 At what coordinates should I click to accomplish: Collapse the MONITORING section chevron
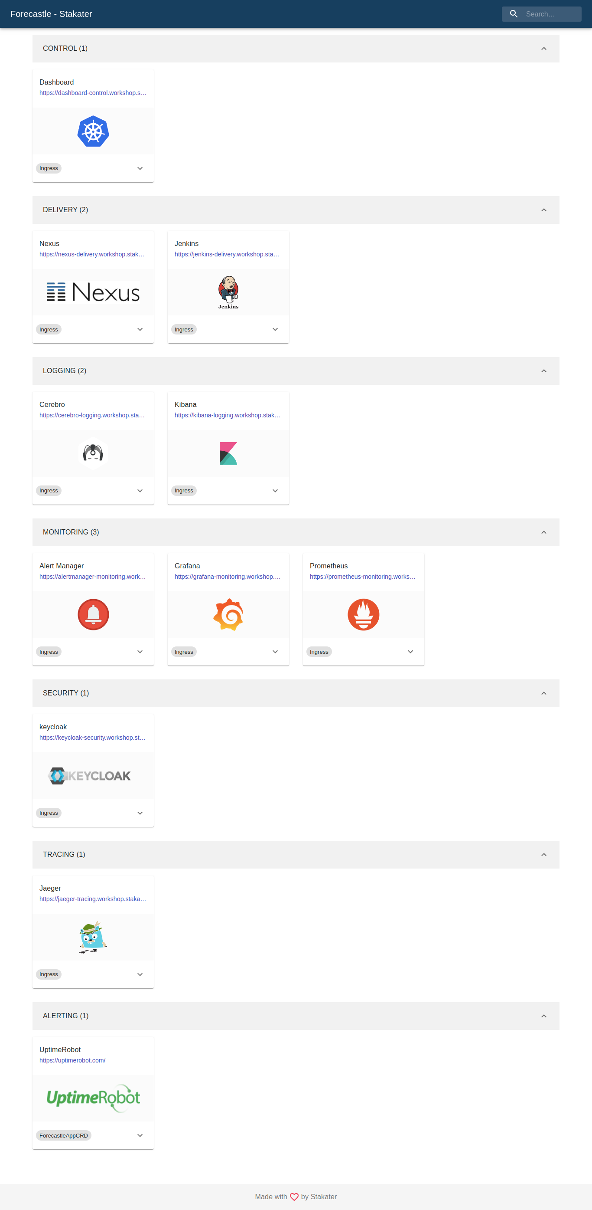click(544, 532)
